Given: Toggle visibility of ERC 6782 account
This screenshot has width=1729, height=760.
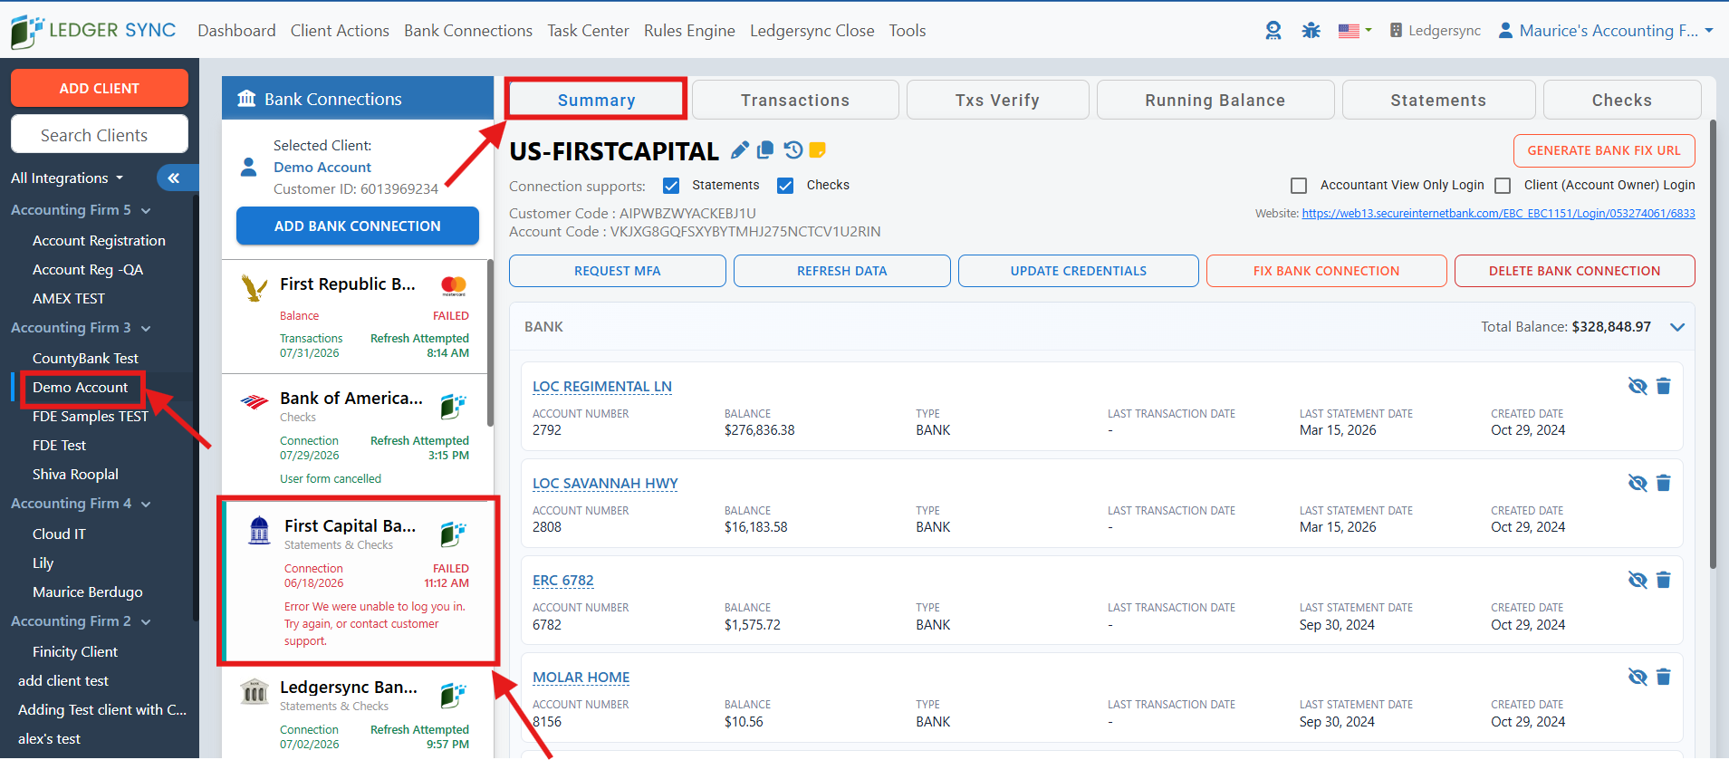Looking at the screenshot, I should (x=1638, y=580).
